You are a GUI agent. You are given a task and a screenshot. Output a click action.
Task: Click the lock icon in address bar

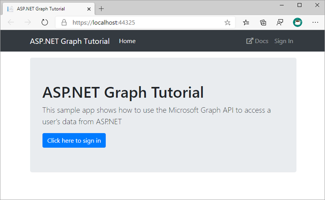tap(64, 22)
